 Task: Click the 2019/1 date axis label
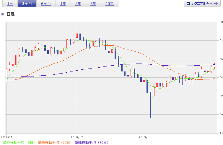pos(144,137)
